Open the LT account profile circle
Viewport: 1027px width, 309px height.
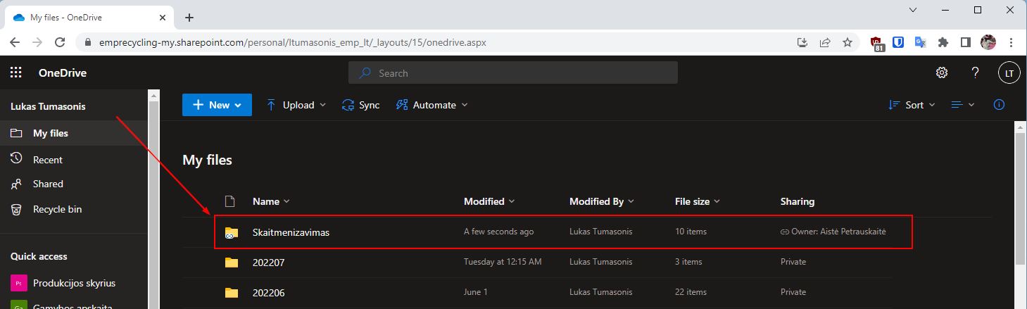pos(1009,73)
